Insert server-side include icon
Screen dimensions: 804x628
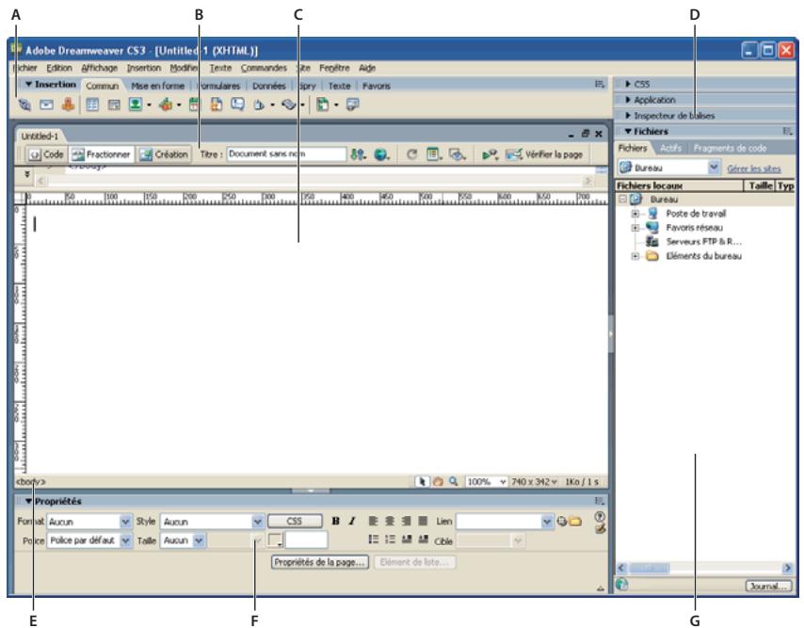(x=217, y=105)
